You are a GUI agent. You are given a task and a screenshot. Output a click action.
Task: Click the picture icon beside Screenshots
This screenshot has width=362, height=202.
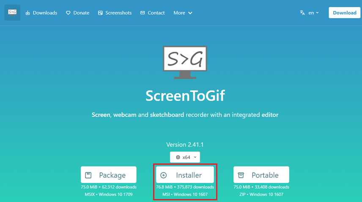click(100, 13)
